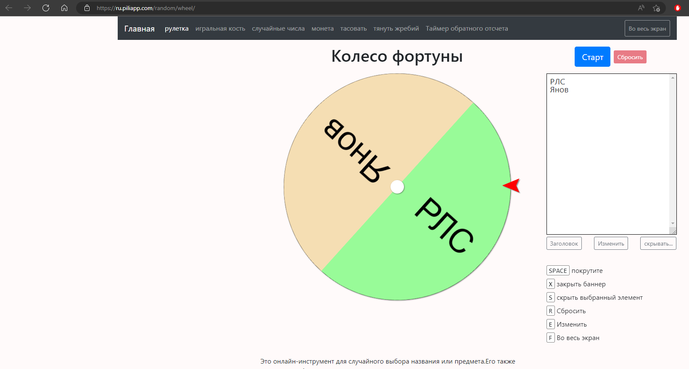Click the browser home icon
The image size is (689, 369).
pyautogui.click(x=64, y=8)
